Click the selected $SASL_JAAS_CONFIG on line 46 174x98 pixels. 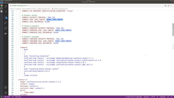click(55, 20)
